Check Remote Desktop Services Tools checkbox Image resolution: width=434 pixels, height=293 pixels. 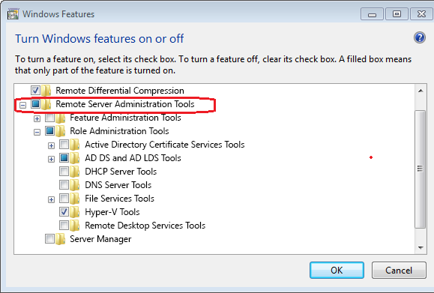[x=64, y=225]
